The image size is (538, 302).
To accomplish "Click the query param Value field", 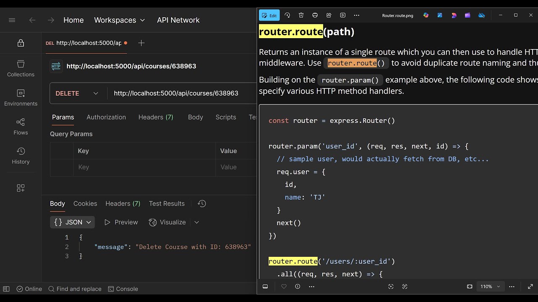I will (x=236, y=167).
